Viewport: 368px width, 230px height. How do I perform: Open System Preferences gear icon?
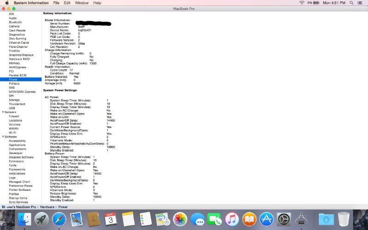[284, 219]
